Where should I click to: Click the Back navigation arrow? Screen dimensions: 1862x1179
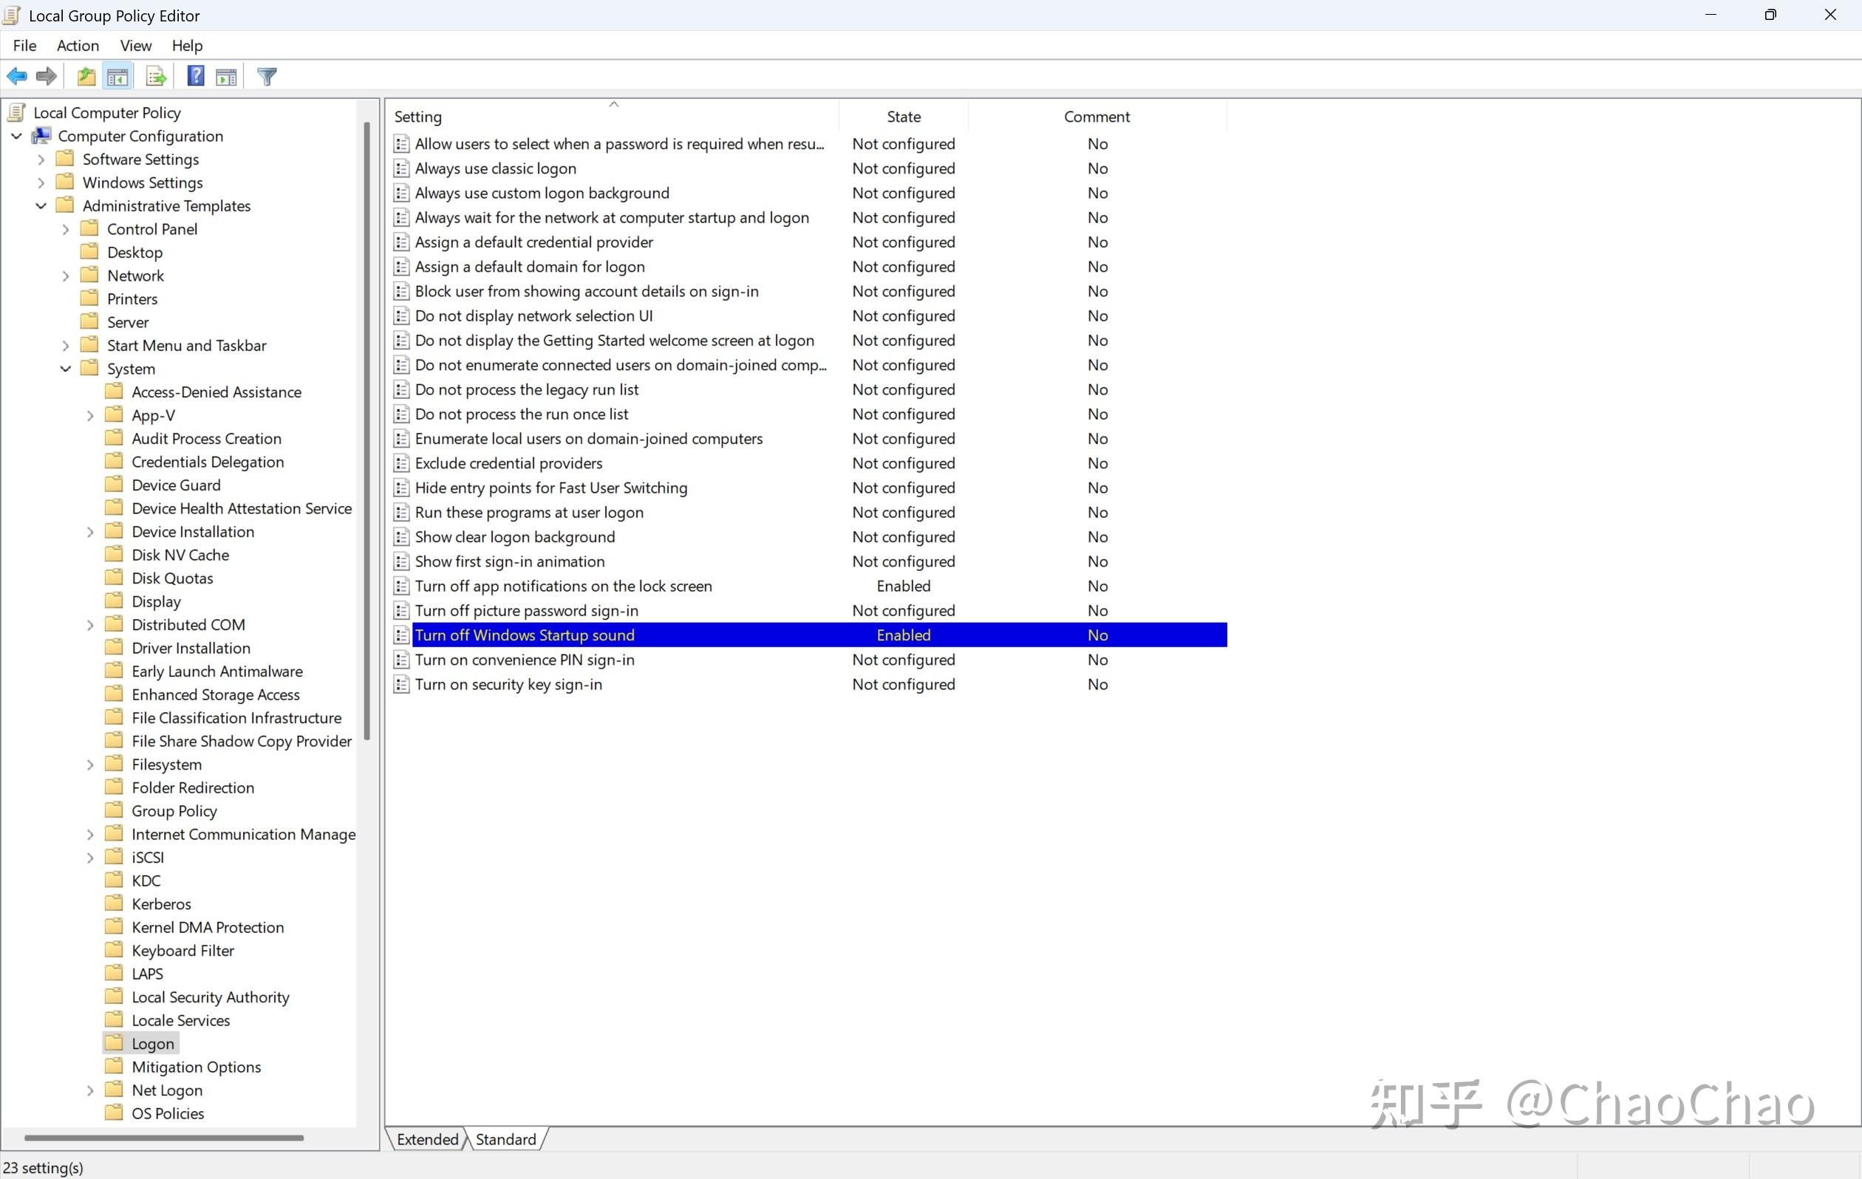(x=16, y=76)
